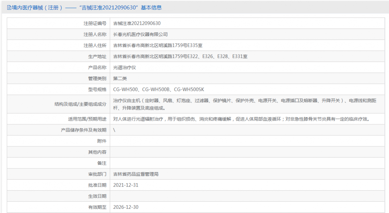Click the 有效期至 label
This screenshot has height=213, width=389.
[97, 207]
